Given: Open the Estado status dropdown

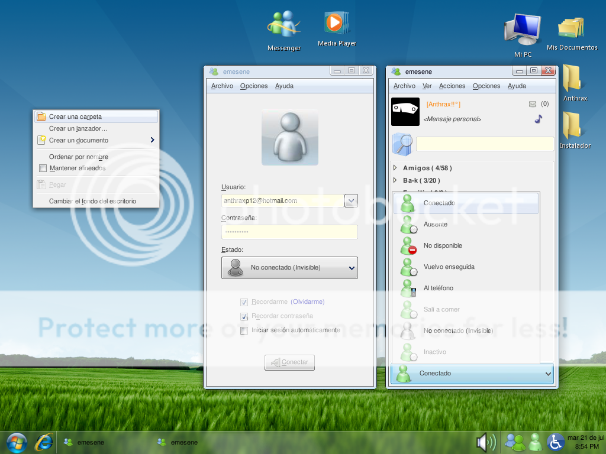Looking at the screenshot, I should click(x=289, y=268).
